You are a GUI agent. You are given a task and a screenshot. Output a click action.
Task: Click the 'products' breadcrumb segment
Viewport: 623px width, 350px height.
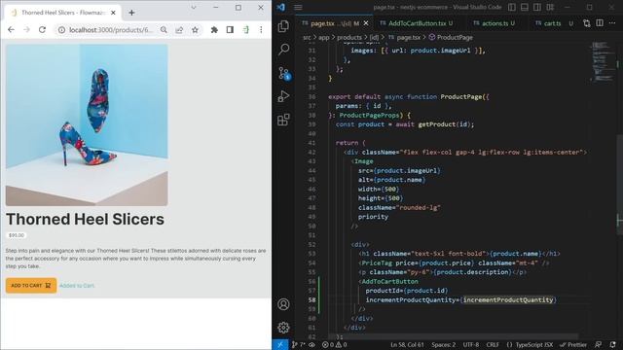349,37
